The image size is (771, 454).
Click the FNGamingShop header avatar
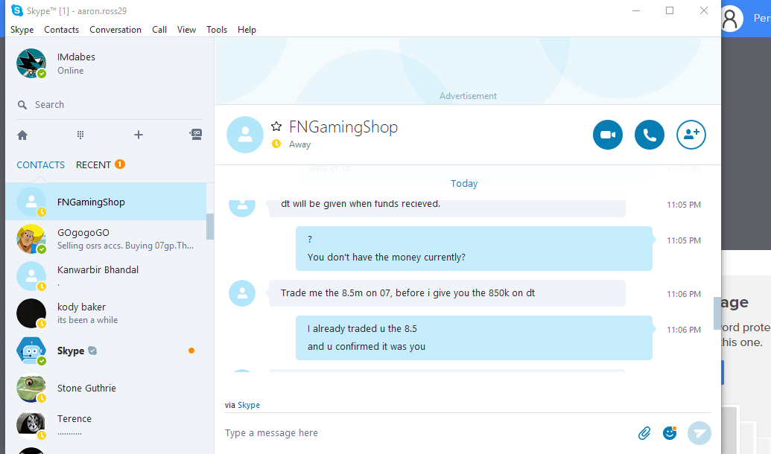(245, 135)
